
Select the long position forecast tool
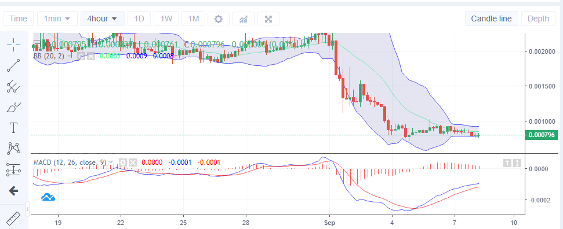(14, 169)
